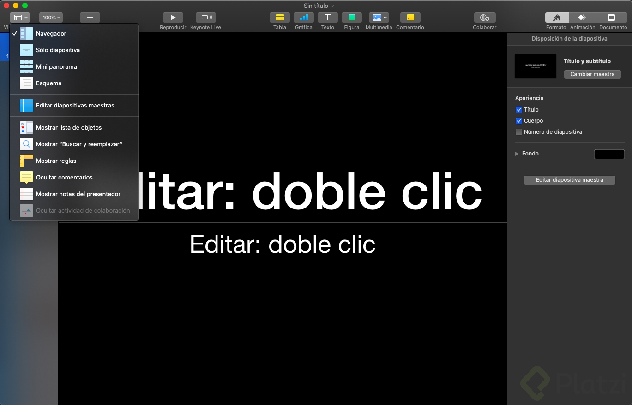Click the presenter notes icon in the menu
Viewport: 632px width, 405px height.
pyautogui.click(x=26, y=194)
